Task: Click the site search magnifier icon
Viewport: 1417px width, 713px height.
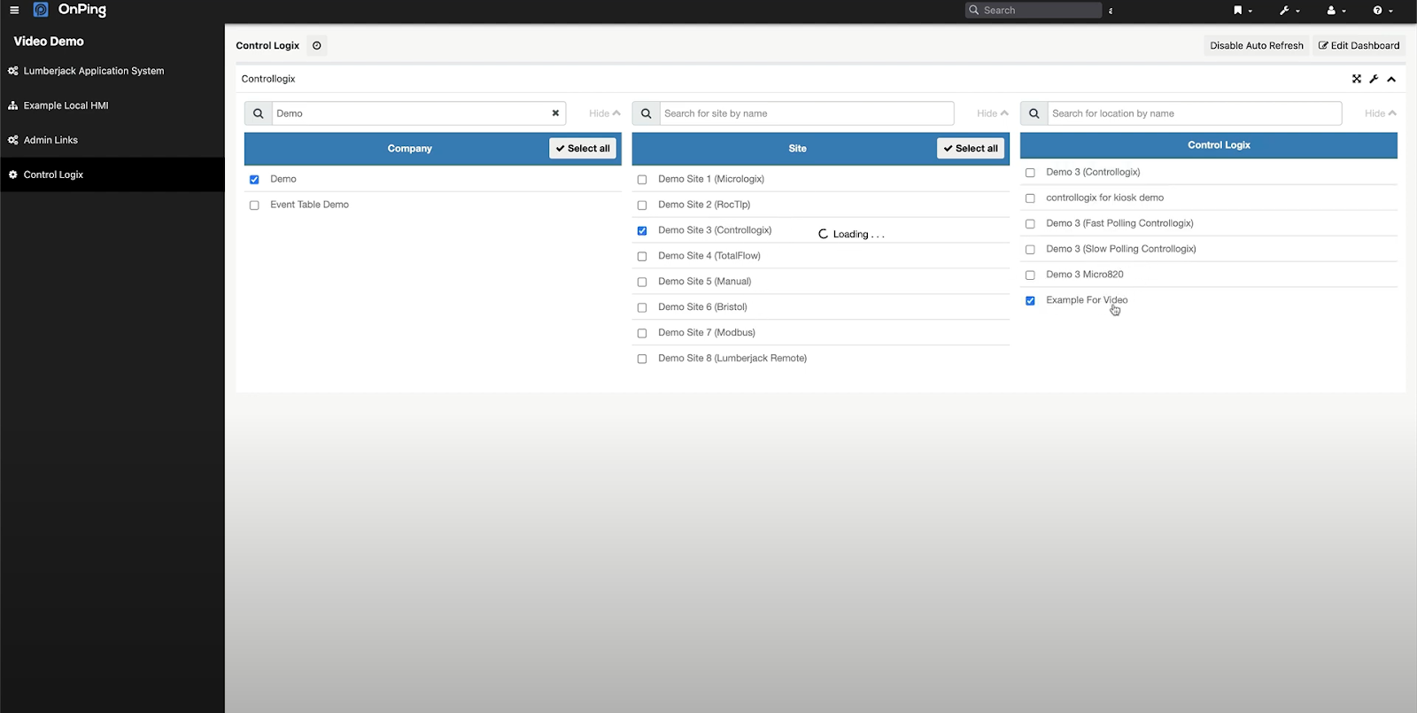Action: [x=646, y=113]
